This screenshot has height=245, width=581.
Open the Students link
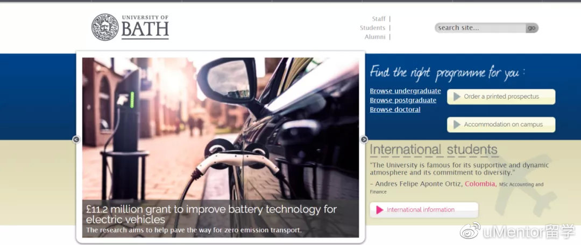point(372,28)
